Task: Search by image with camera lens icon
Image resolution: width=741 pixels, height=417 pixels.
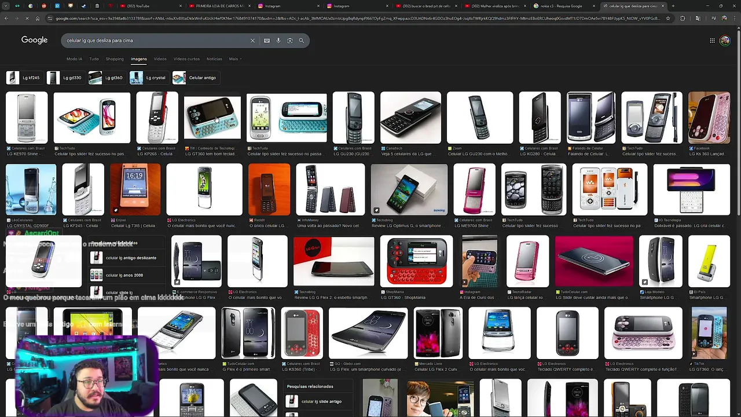Action: coord(290,41)
